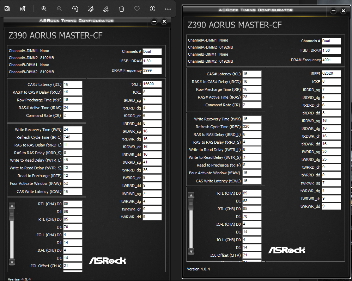Click the left window's tRAS field showing 34
This screenshot has height=281, width=352.
coord(73,108)
